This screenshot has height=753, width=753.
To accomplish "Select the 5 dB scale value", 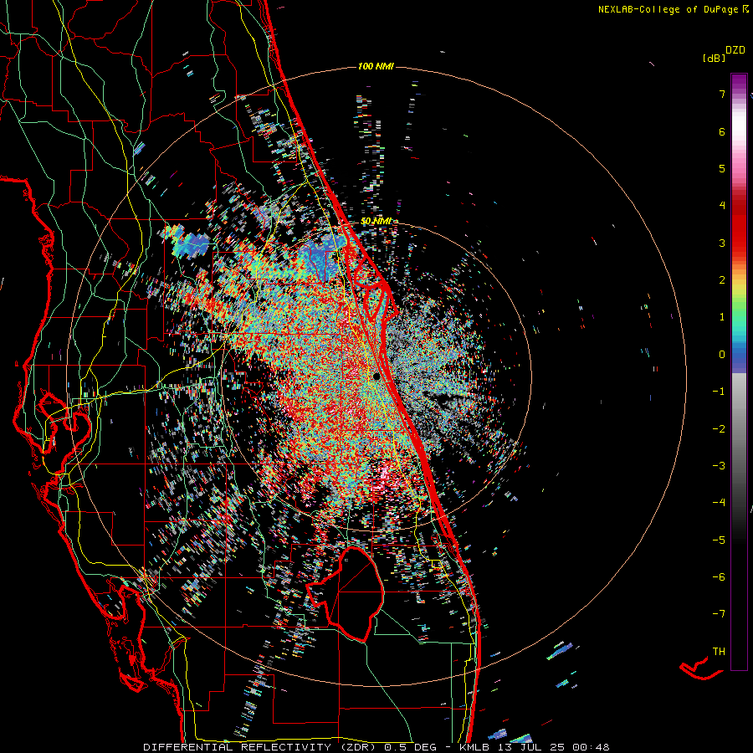I will 722,168.
